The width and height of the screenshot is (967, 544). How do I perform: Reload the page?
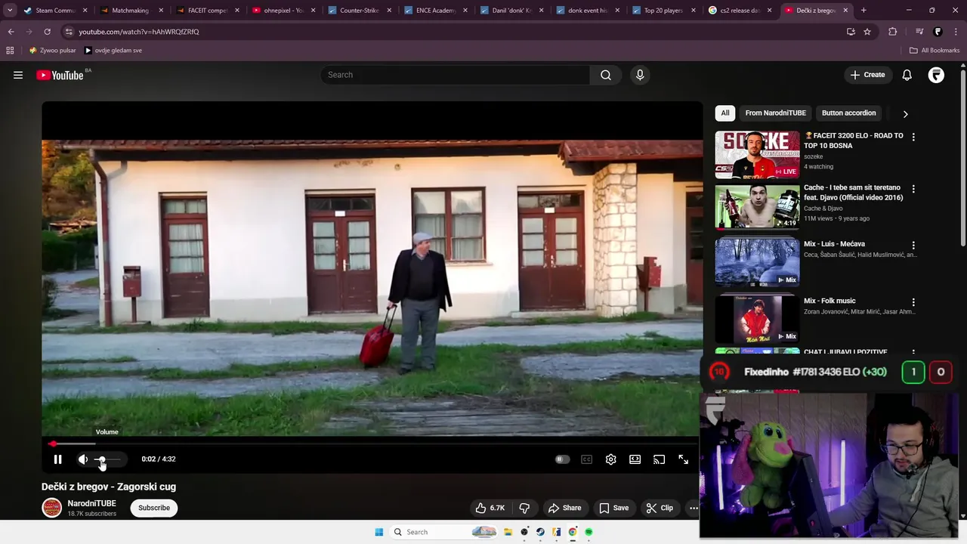(x=47, y=32)
